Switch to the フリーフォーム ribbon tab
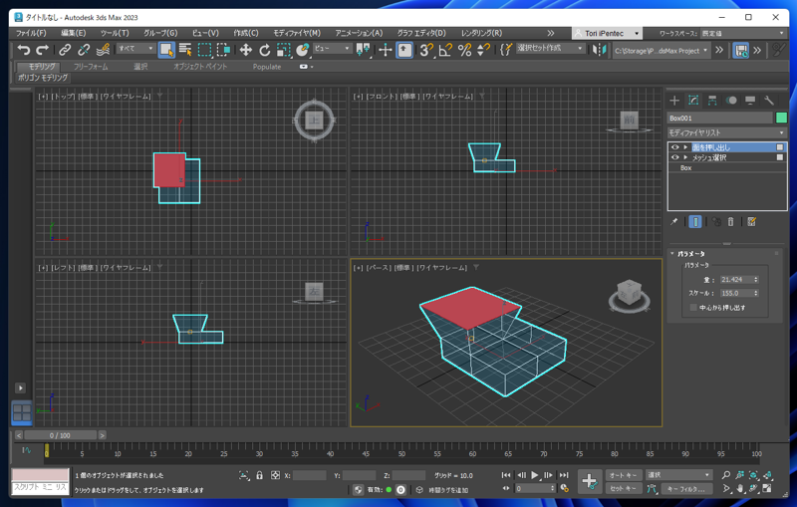This screenshot has height=507, width=797. (91, 67)
